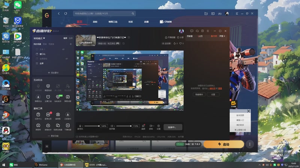
Task: Open the 回收站 desktop icon
Action: click(6, 22)
